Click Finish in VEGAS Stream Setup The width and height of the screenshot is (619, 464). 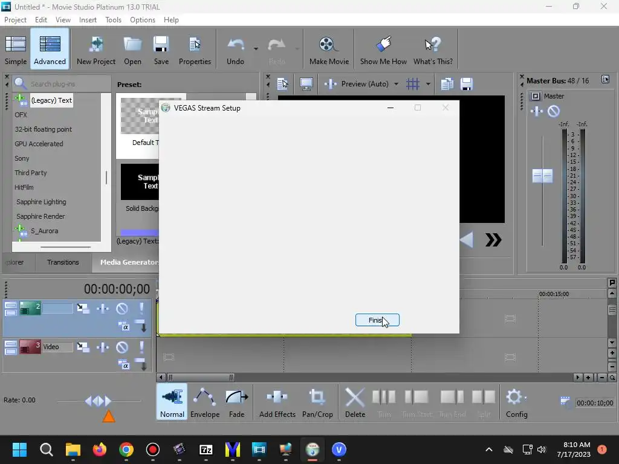(377, 320)
